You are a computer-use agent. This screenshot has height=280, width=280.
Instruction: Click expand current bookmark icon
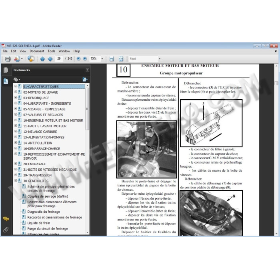click(85, 80)
